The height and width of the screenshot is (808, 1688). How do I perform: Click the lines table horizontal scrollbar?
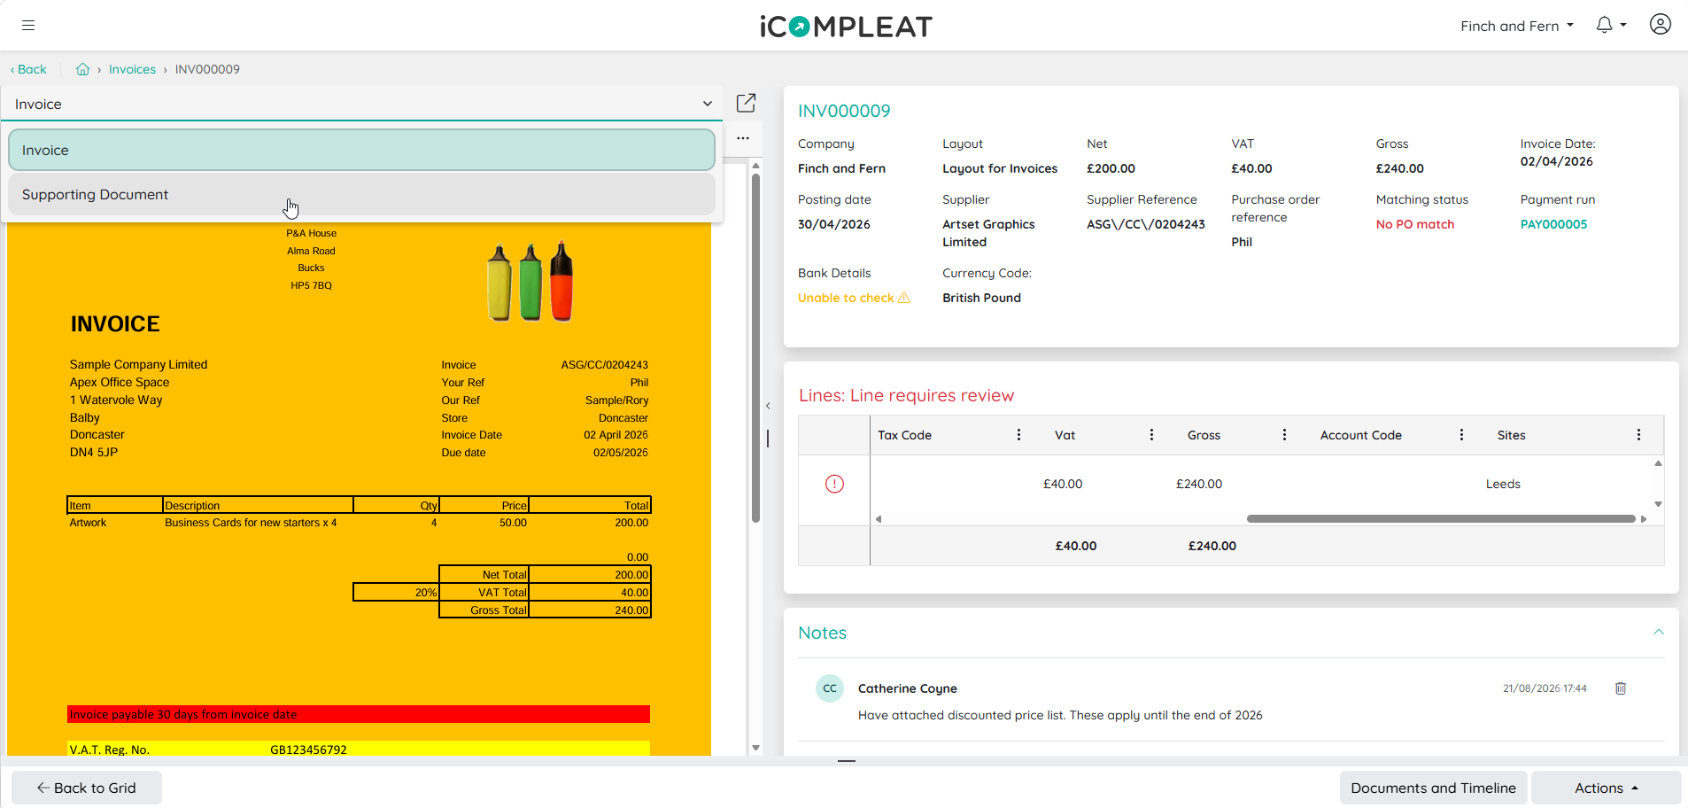click(x=1441, y=519)
